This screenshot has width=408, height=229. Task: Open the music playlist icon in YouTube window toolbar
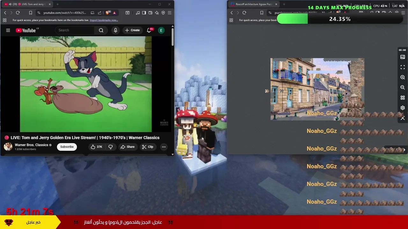(138, 13)
